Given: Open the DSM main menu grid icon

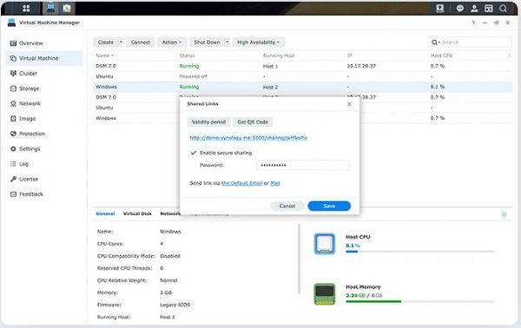Looking at the screenshot, I should [x=26, y=9].
